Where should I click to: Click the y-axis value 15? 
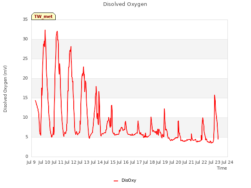[x=25, y=98]
